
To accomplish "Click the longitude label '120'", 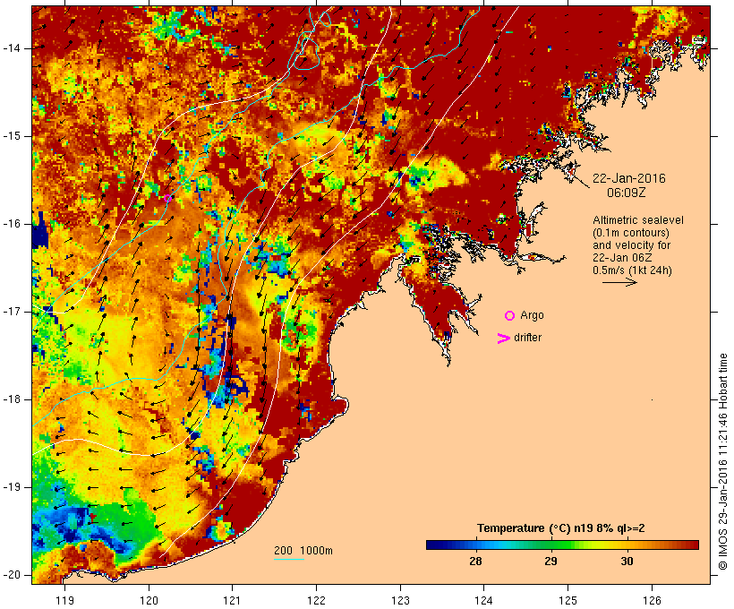I will click(x=149, y=601).
